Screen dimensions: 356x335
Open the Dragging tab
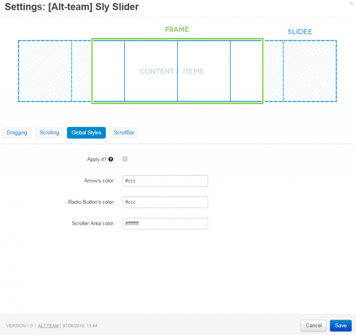(17, 132)
